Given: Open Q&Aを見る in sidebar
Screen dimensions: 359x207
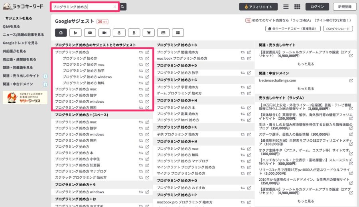Looking at the screenshot, I should (x=12, y=27).
